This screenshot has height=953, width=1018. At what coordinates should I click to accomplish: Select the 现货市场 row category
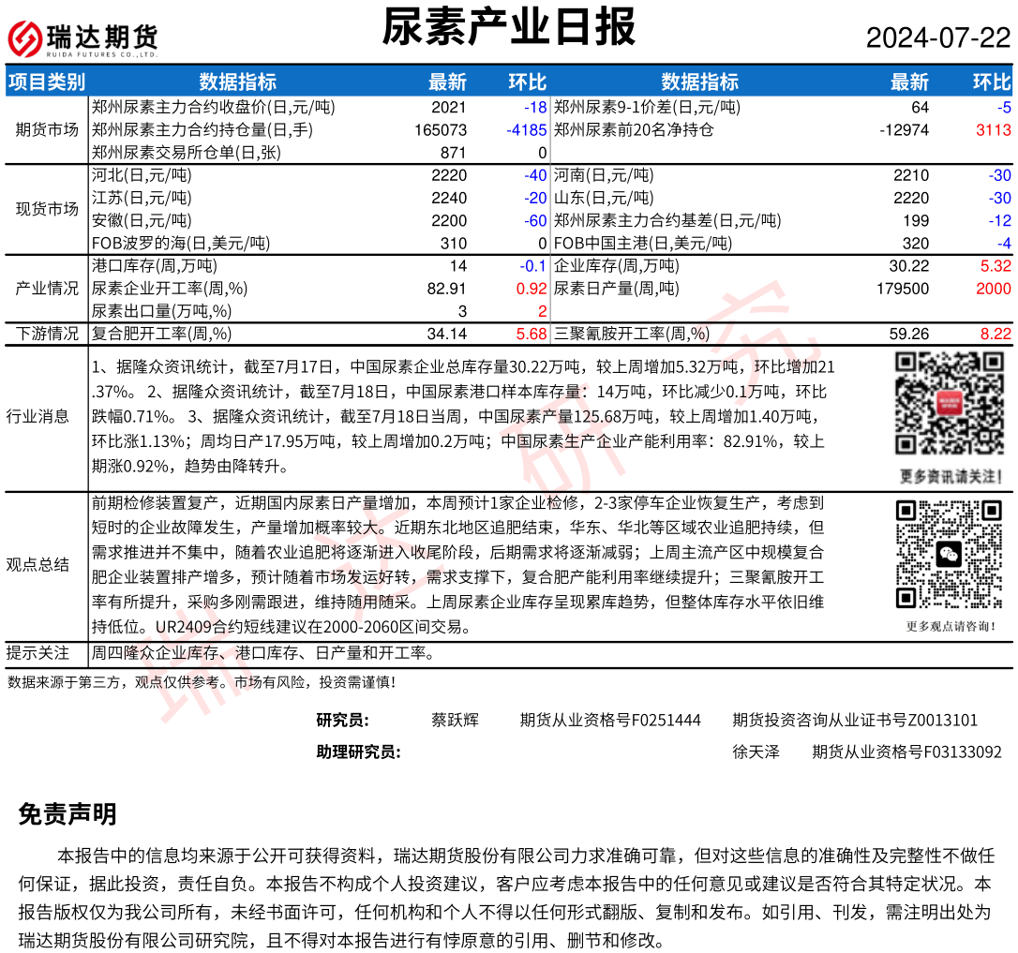pos(47,209)
